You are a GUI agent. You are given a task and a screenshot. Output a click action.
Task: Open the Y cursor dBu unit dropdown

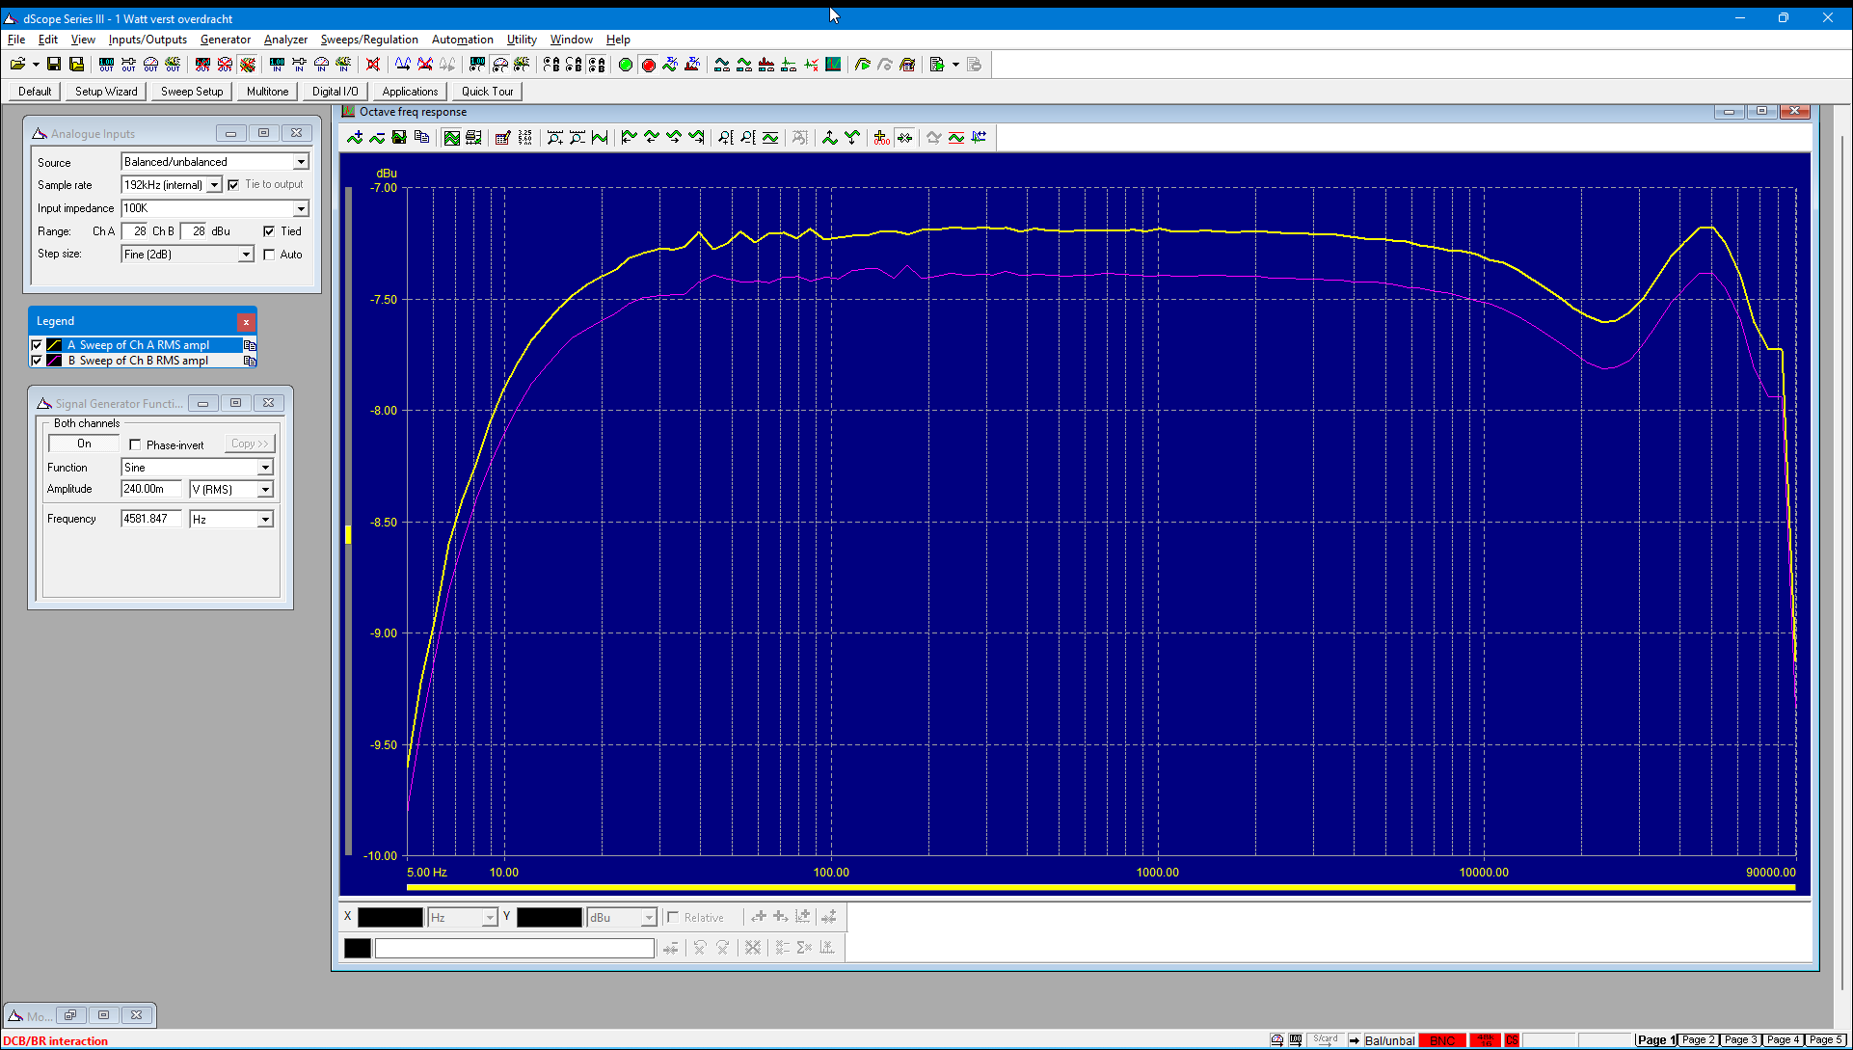click(649, 917)
